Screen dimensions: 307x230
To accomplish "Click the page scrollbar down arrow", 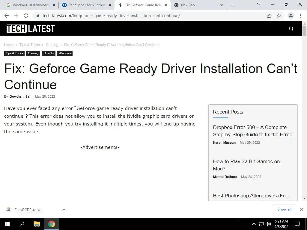I will click(304, 198).
